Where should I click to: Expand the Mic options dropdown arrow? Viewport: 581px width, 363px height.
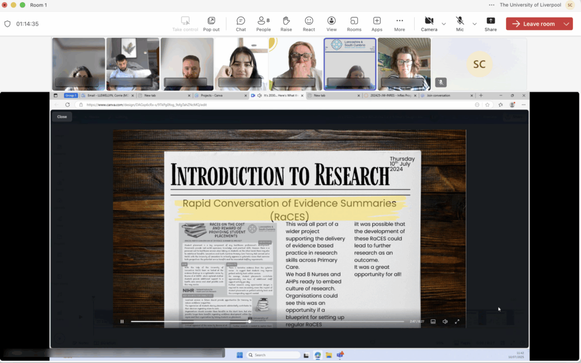point(474,24)
